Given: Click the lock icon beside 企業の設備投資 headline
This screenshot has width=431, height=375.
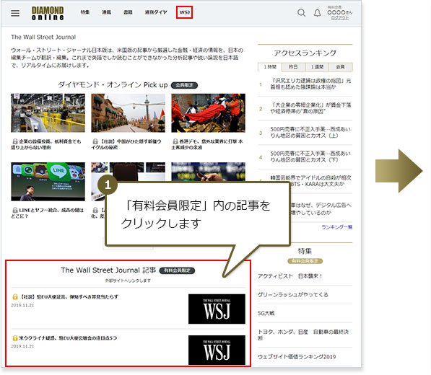Looking at the screenshot, I should 15,141.
